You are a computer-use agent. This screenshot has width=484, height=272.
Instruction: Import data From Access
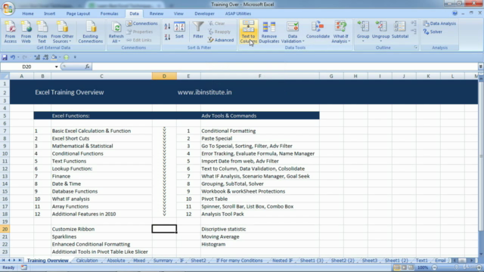tap(10, 32)
